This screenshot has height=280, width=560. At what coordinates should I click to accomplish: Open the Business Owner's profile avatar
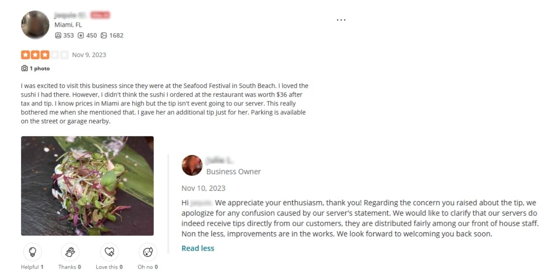192,165
